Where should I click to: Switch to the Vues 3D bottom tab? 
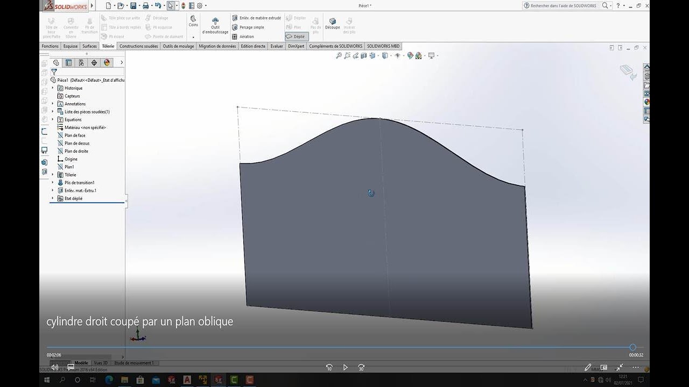[101, 363]
